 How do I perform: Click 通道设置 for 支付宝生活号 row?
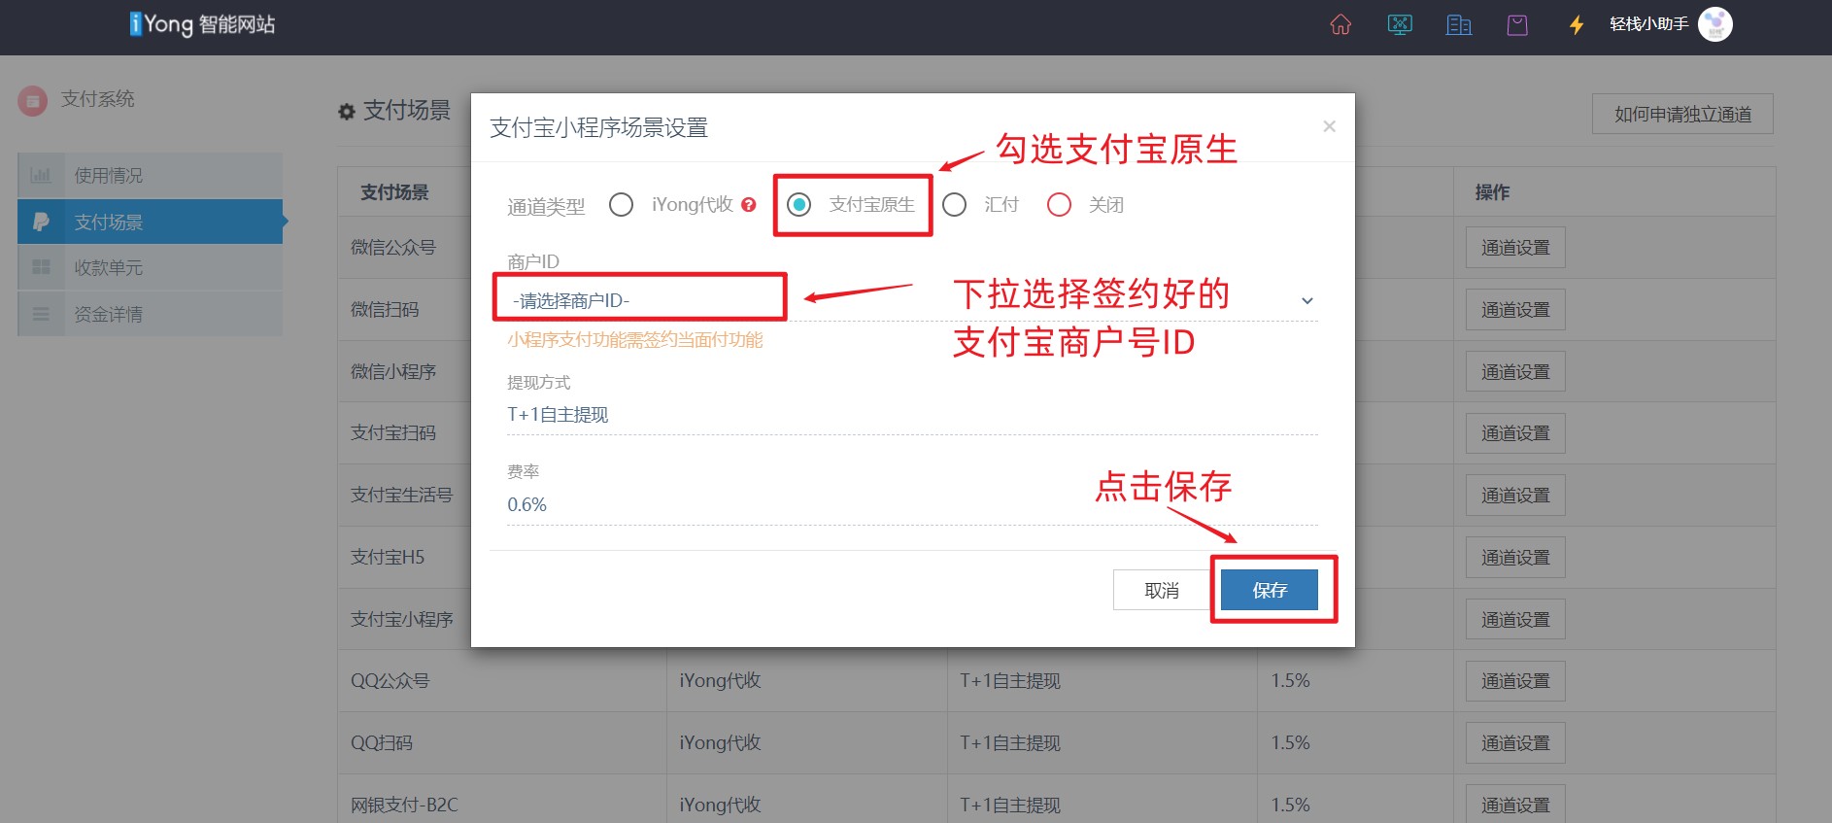pos(1515,496)
